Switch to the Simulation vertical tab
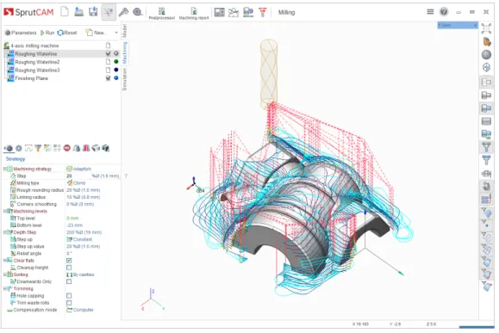The height and width of the screenshot is (333, 499). pos(124,79)
